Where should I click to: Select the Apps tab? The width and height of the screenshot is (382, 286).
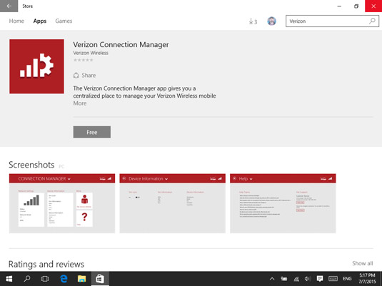click(x=40, y=21)
